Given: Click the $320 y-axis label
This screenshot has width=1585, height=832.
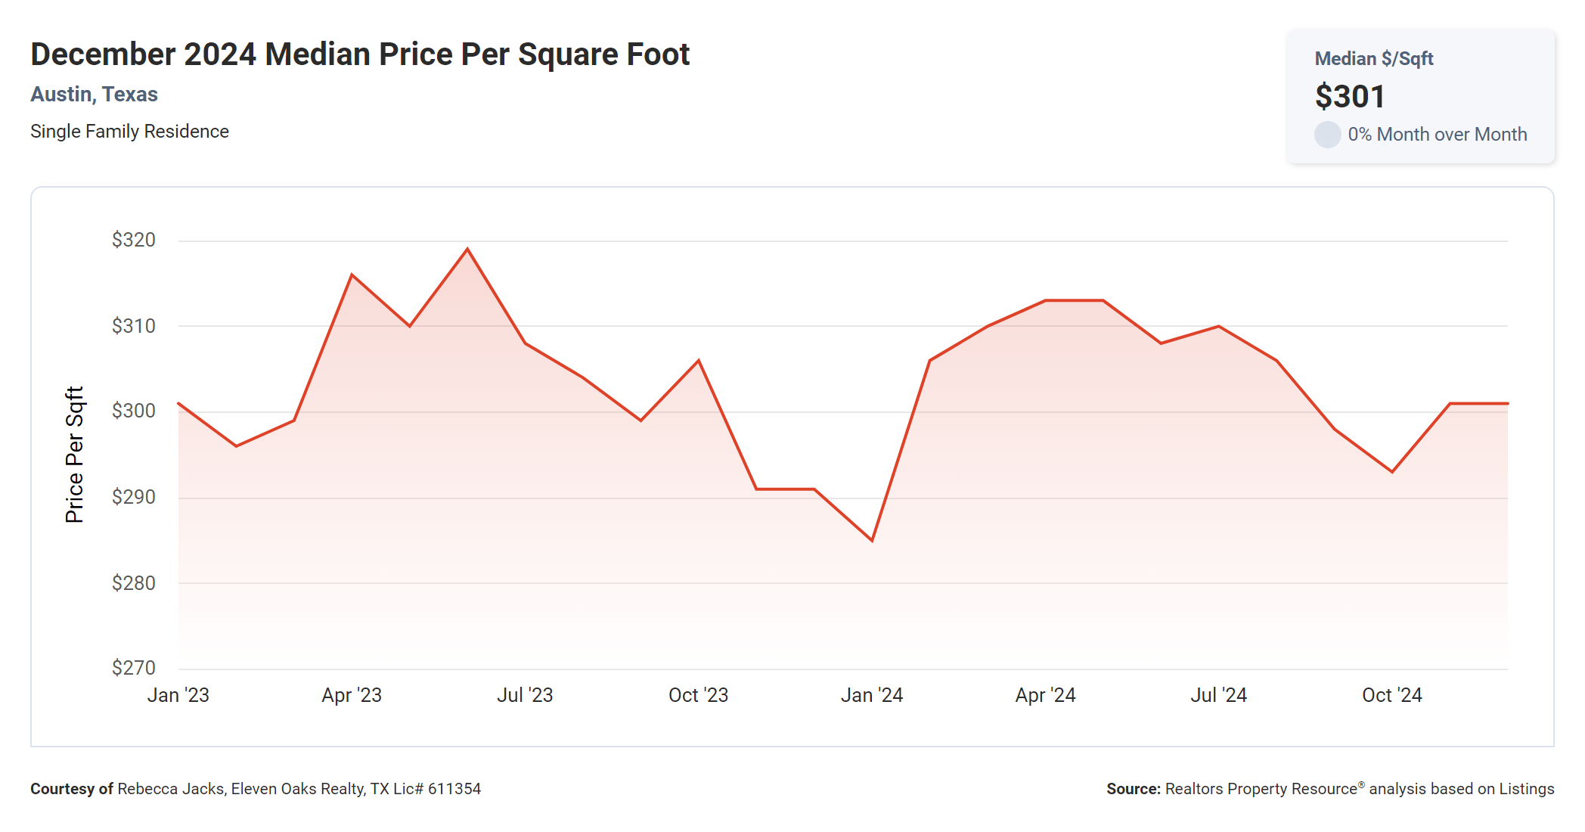Looking at the screenshot, I should (x=134, y=240).
